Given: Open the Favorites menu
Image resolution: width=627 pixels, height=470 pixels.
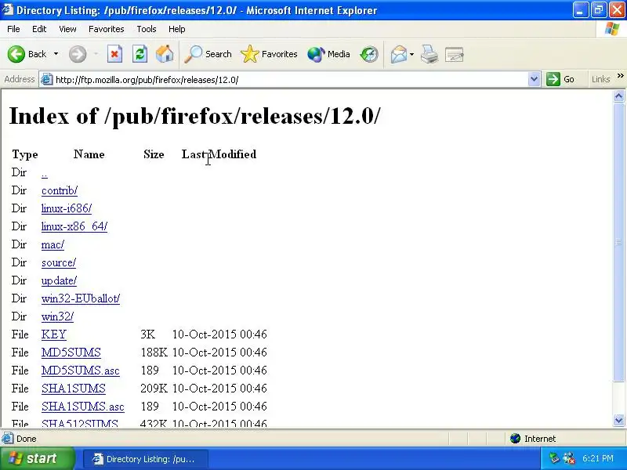Looking at the screenshot, I should pyautogui.click(x=107, y=29).
